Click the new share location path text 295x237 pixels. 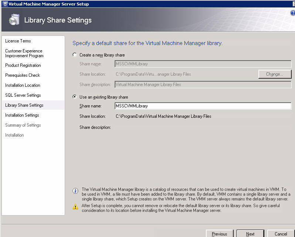(x=153, y=74)
